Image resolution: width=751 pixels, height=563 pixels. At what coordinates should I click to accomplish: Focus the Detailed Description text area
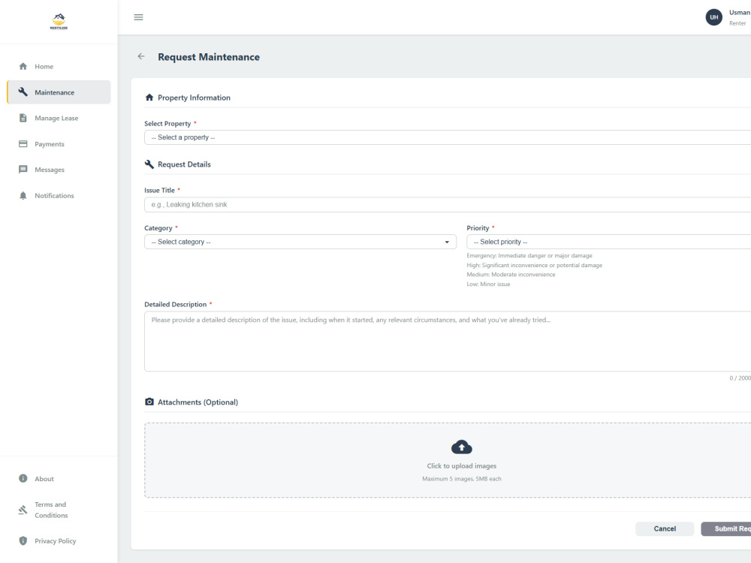[448, 342]
